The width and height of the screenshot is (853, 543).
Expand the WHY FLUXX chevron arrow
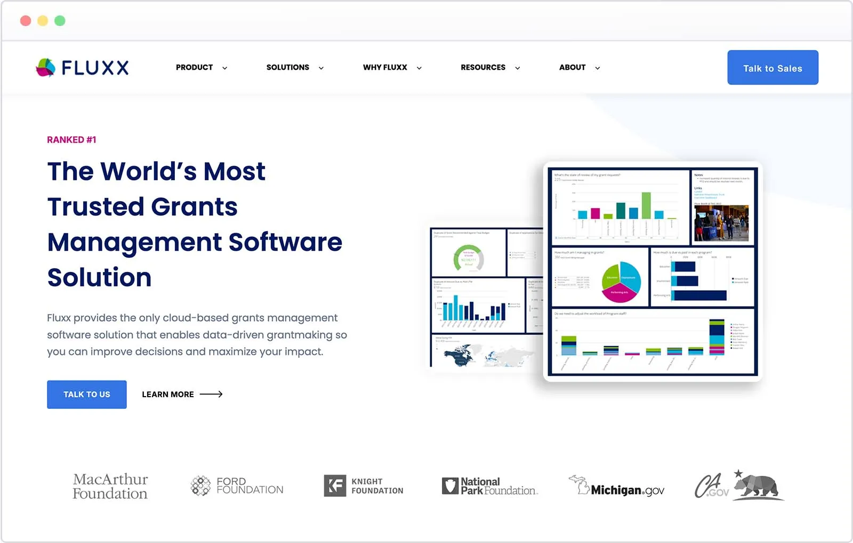[x=419, y=68]
